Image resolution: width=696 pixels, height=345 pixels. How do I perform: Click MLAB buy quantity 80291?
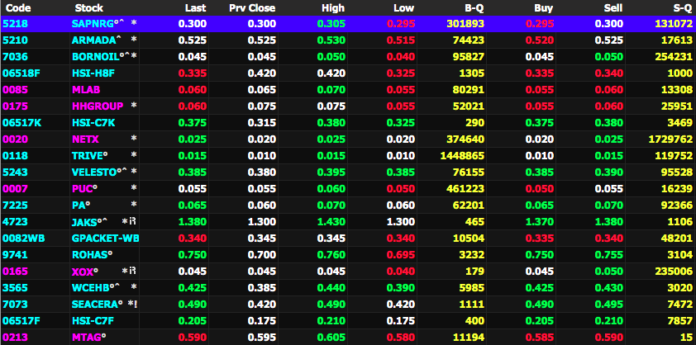click(469, 90)
